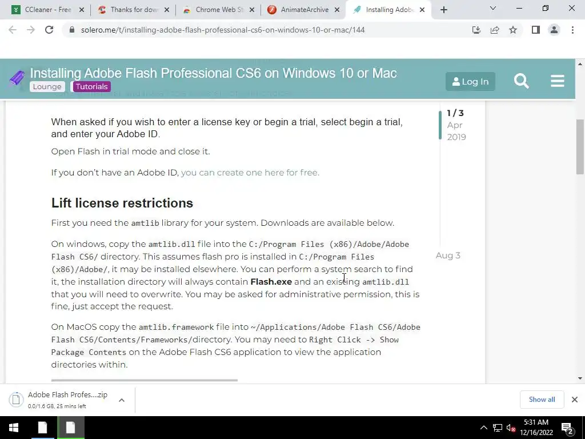Click the install app icon in address bar
Viewport: 585px width, 439px height.
(476, 30)
